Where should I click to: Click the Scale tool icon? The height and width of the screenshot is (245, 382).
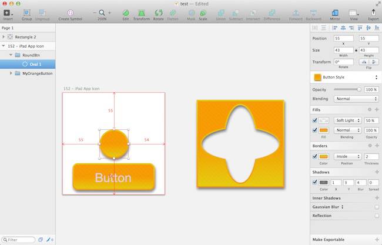point(203,13)
